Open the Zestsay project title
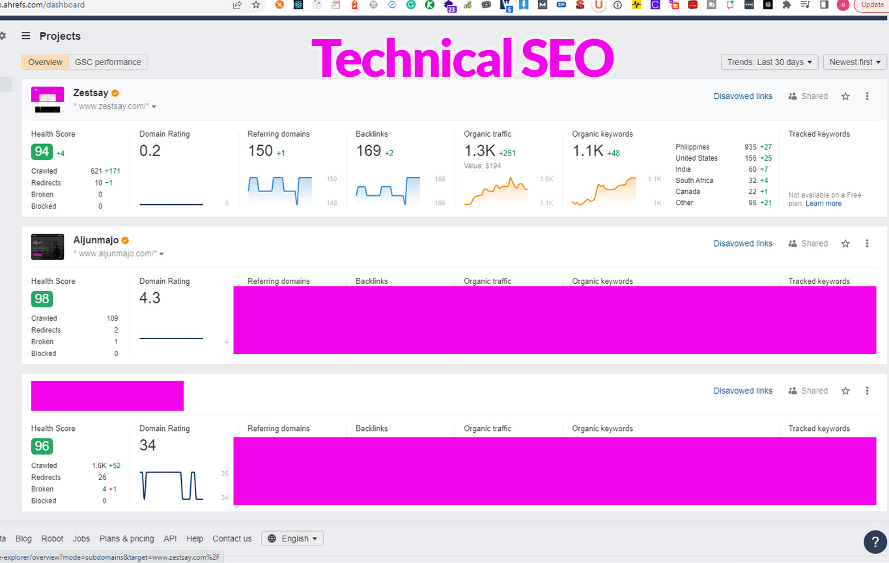The width and height of the screenshot is (889, 563). click(91, 93)
